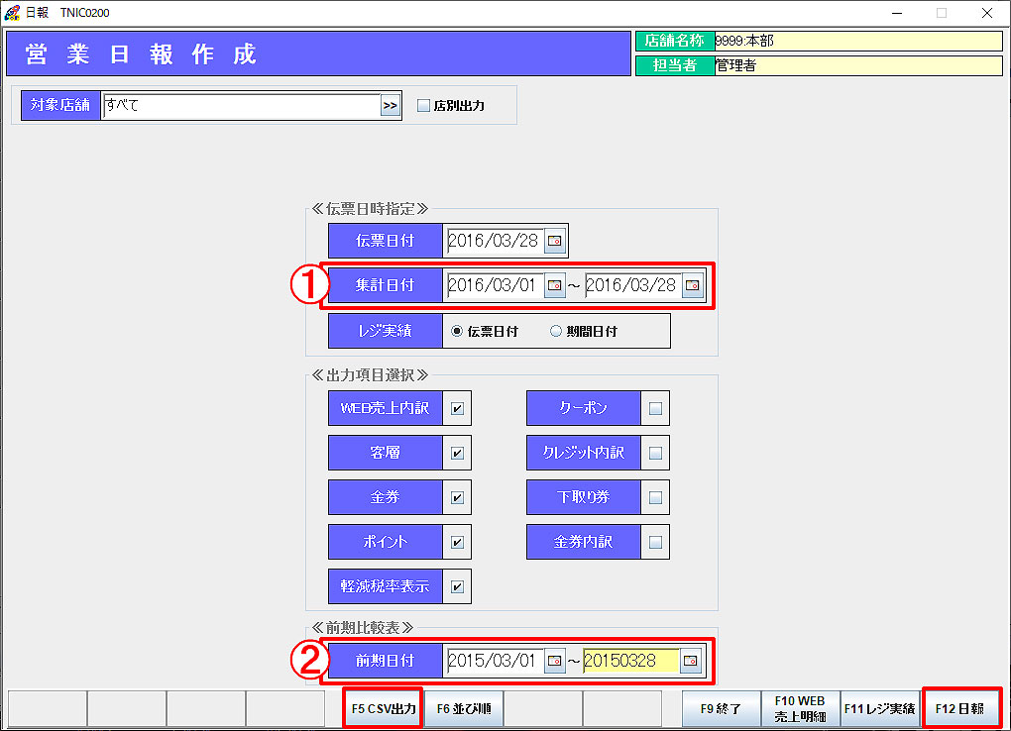Click the 集計日付 label
This screenshot has height=731, width=1011.
point(385,285)
